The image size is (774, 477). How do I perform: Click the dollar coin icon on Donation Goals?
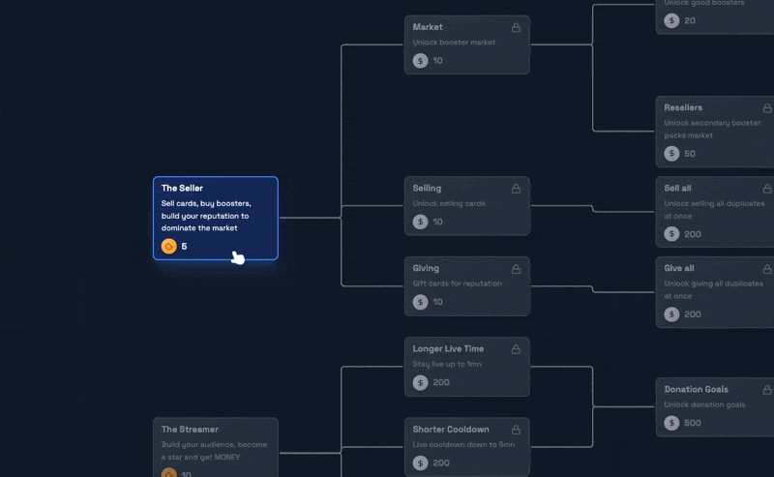[x=671, y=423]
